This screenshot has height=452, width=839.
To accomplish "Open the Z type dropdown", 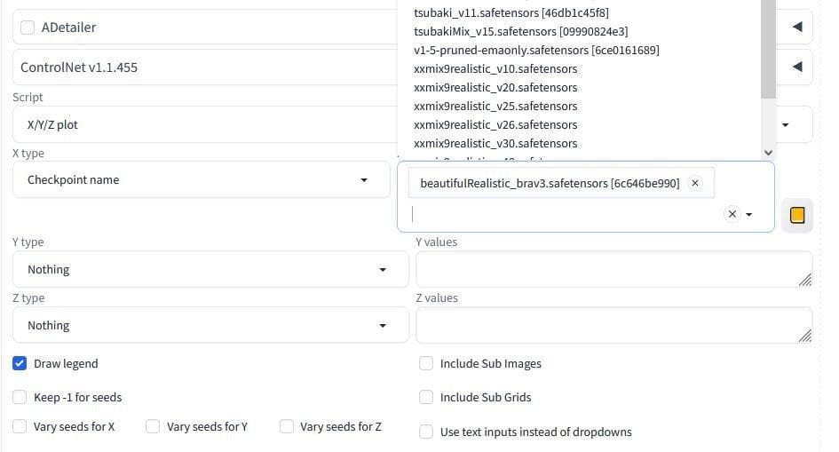I will 210,325.
